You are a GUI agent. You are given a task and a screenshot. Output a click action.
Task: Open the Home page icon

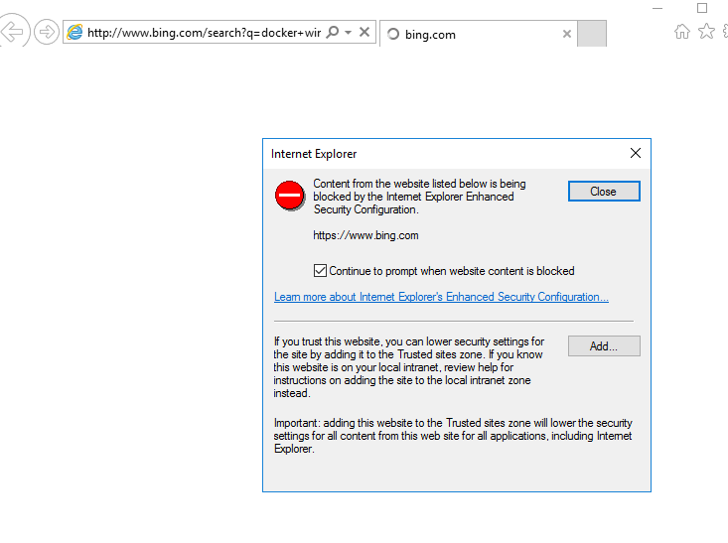[x=682, y=32]
